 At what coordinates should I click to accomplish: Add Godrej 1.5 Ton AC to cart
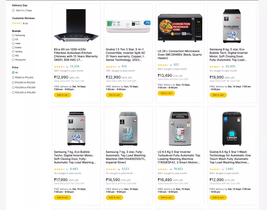(x=114, y=95)
